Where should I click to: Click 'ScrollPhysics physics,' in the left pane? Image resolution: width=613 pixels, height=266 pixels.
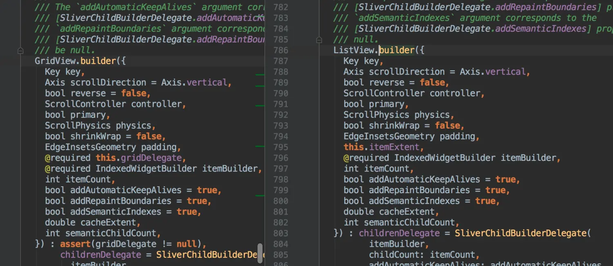101,126
